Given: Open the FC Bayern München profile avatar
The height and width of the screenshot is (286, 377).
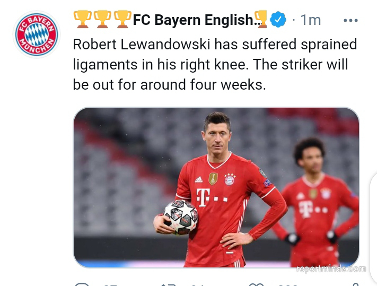Looking at the screenshot, I should (37, 34).
